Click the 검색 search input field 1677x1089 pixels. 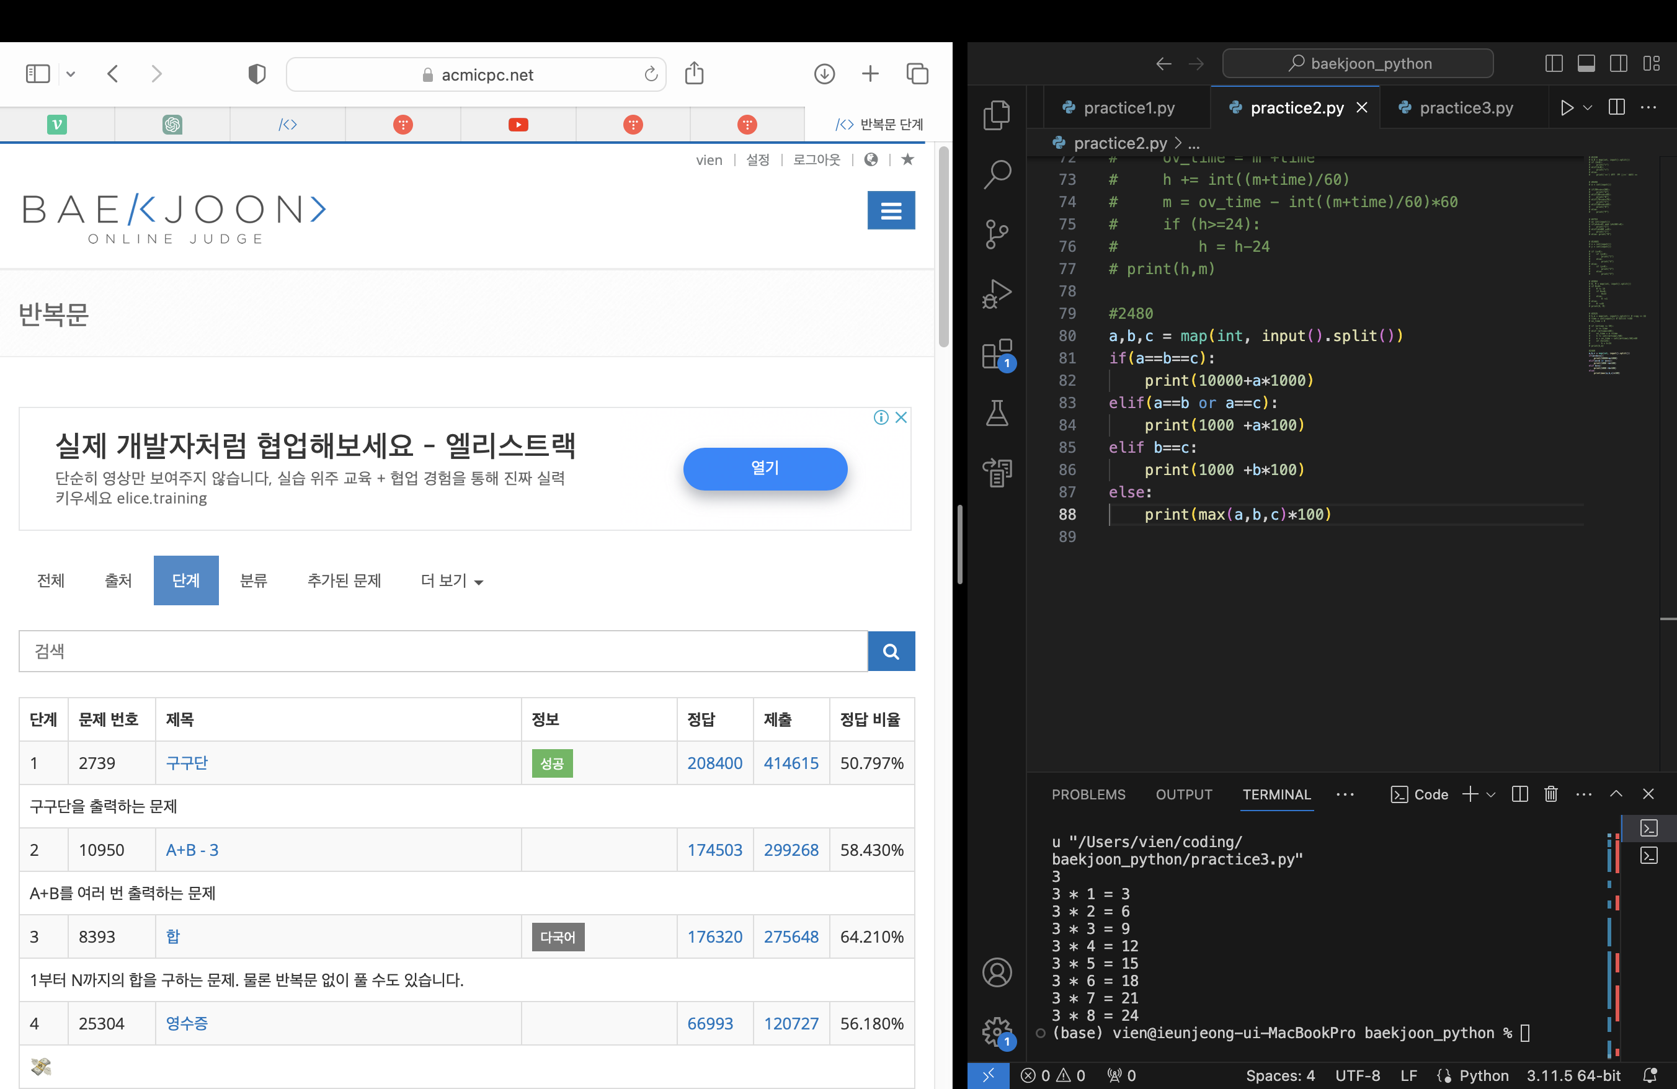(442, 652)
